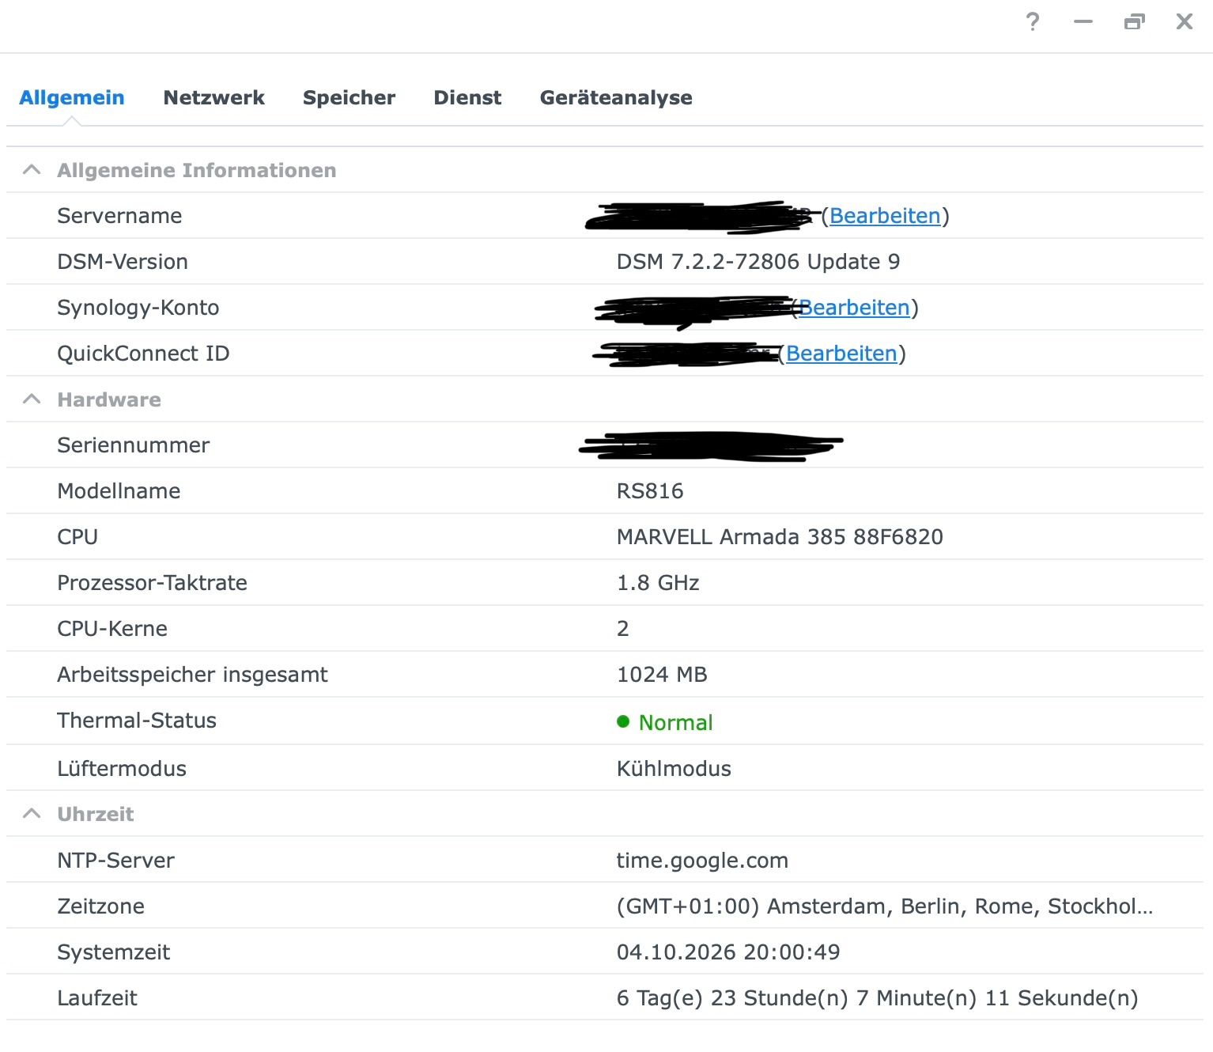Viewport: 1213px width, 1052px height.
Task: Click the Modellname label
Action: coord(119,491)
